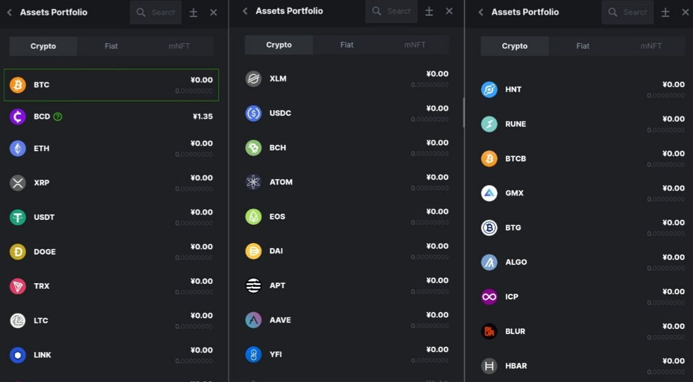The image size is (693, 382).
Task: Click the Cosmos ATOM coin icon
Action: [254, 182]
